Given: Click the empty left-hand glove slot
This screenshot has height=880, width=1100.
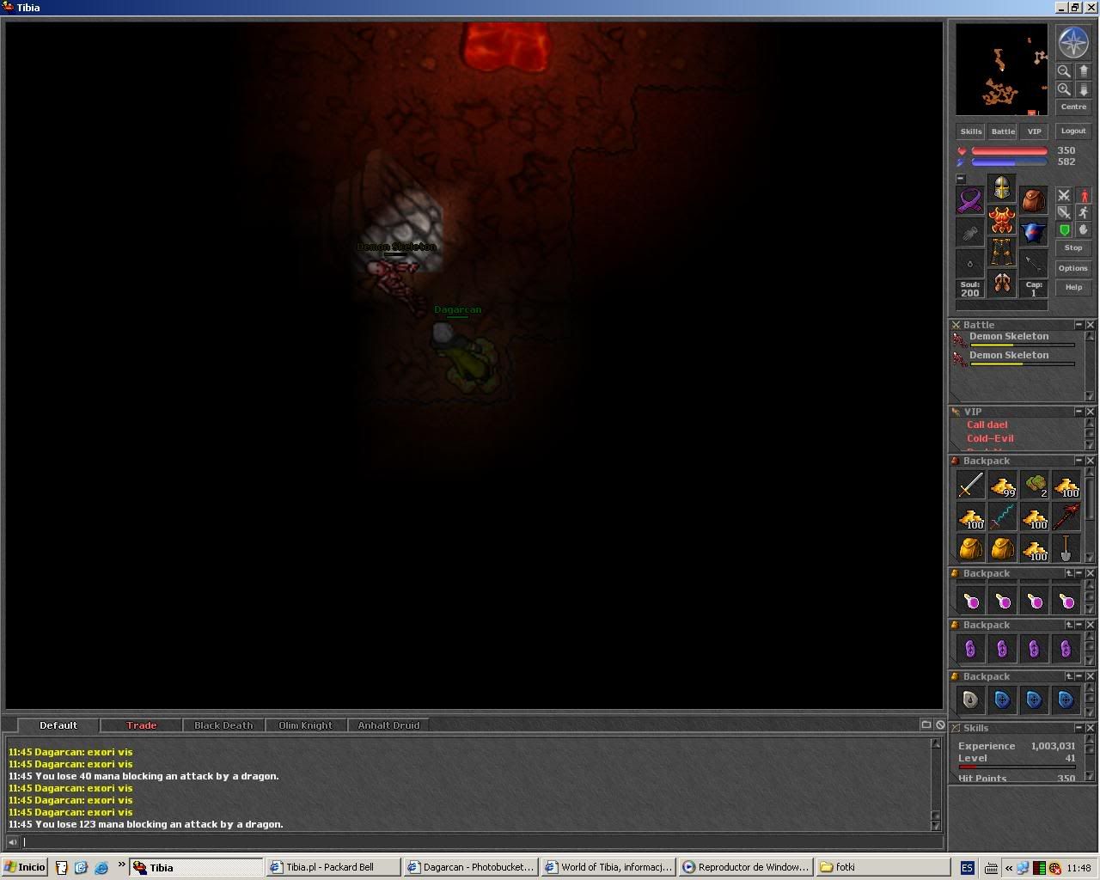Looking at the screenshot, I should coord(970,233).
